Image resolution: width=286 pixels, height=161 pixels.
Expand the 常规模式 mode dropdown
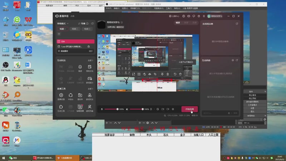63,24
